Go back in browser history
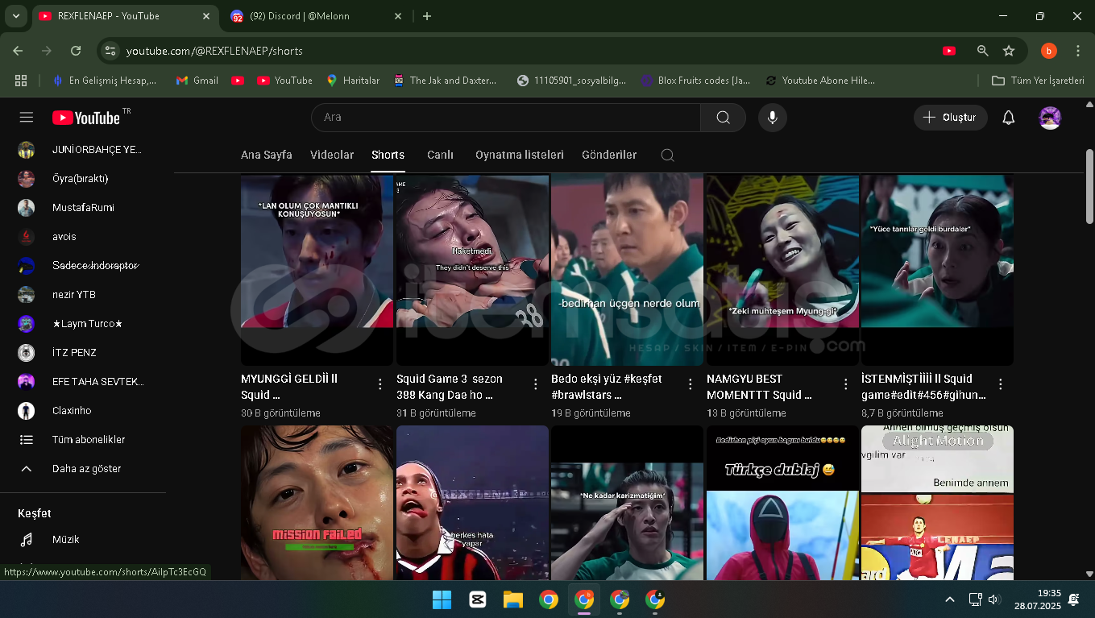The image size is (1095, 618). 18,51
